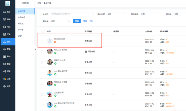The width and height of the screenshot is (186, 111).
Task: Click the 重置 reset link
Action: [x=85, y=21]
